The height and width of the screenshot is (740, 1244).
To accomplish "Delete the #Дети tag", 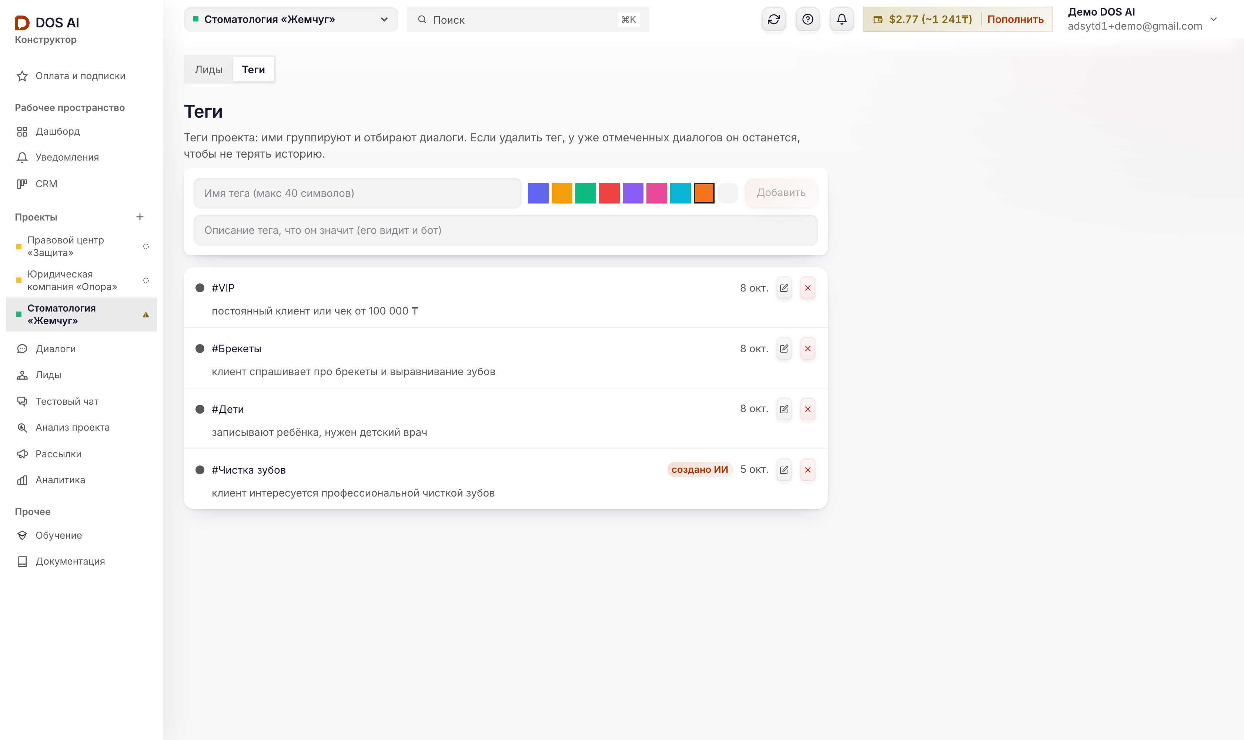I will (x=807, y=409).
